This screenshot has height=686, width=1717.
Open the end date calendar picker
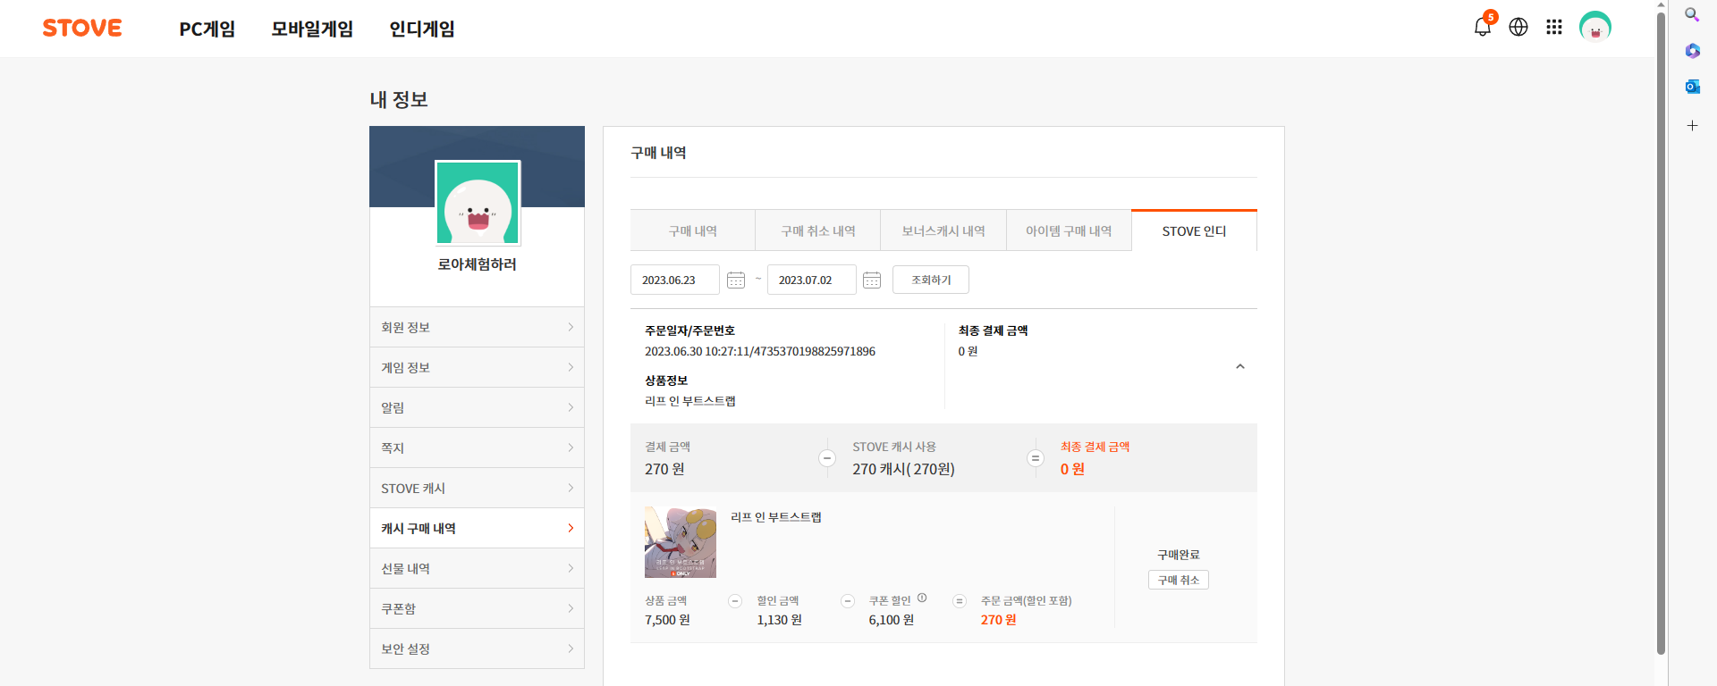[872, 280]
